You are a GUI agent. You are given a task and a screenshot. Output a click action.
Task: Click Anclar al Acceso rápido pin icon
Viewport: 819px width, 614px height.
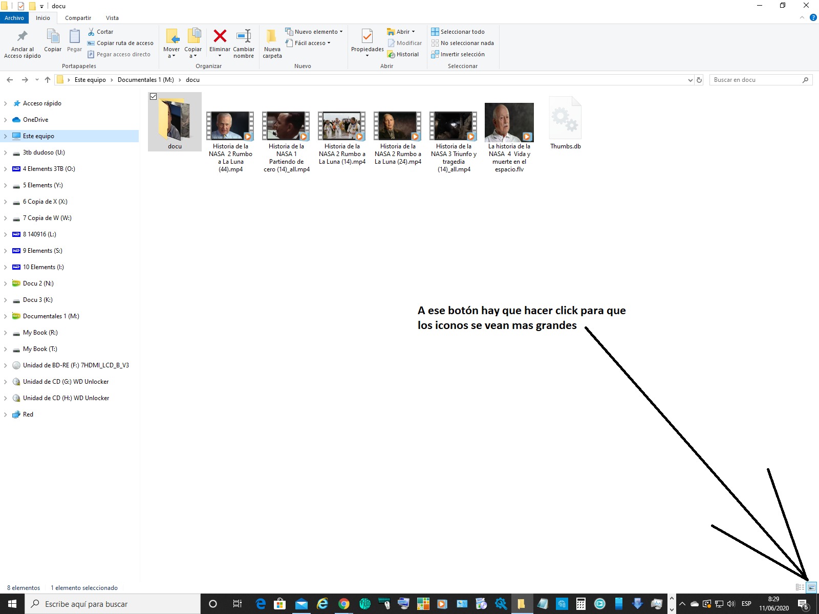pos(22,36)
